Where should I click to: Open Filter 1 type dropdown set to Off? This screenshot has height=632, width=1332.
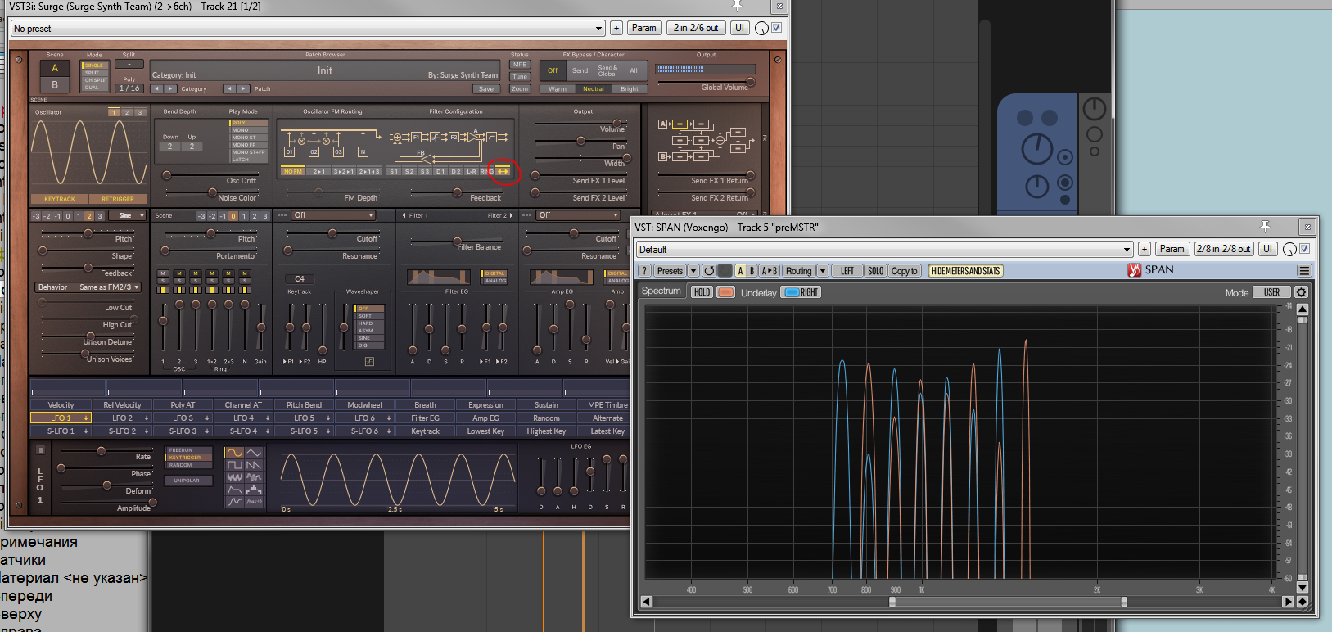click(334, 215)
